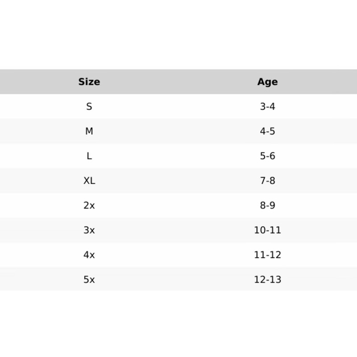Pick the 4x size cell
357x357 pixels.
89,255
